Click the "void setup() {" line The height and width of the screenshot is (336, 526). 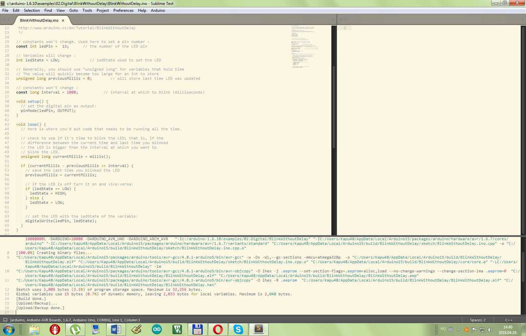32,101
